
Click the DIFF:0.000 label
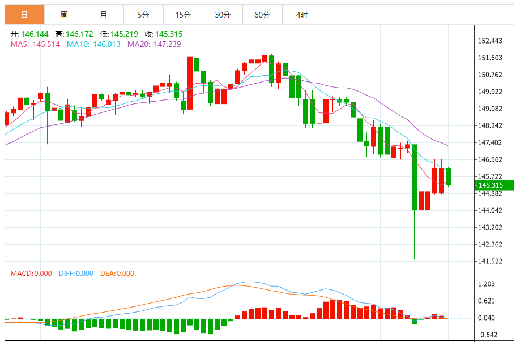tap(76, 274)
